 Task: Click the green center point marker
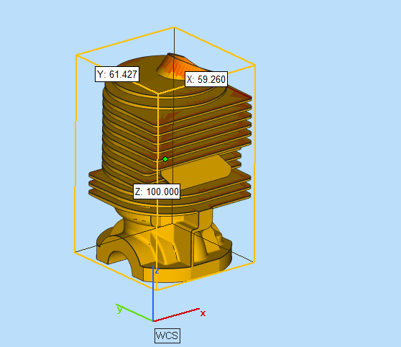165,159
